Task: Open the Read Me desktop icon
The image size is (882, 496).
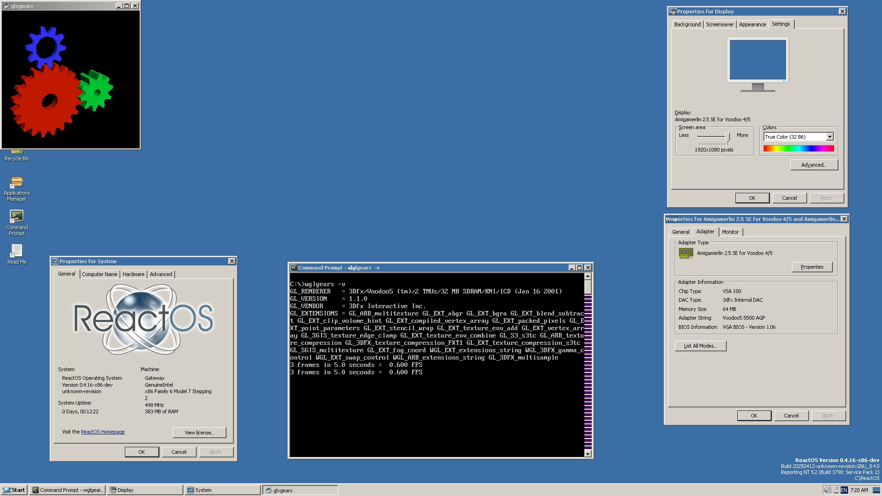Action: (17, 251)
